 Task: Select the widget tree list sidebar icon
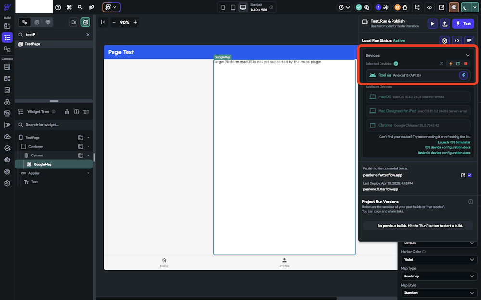point(7,37)
